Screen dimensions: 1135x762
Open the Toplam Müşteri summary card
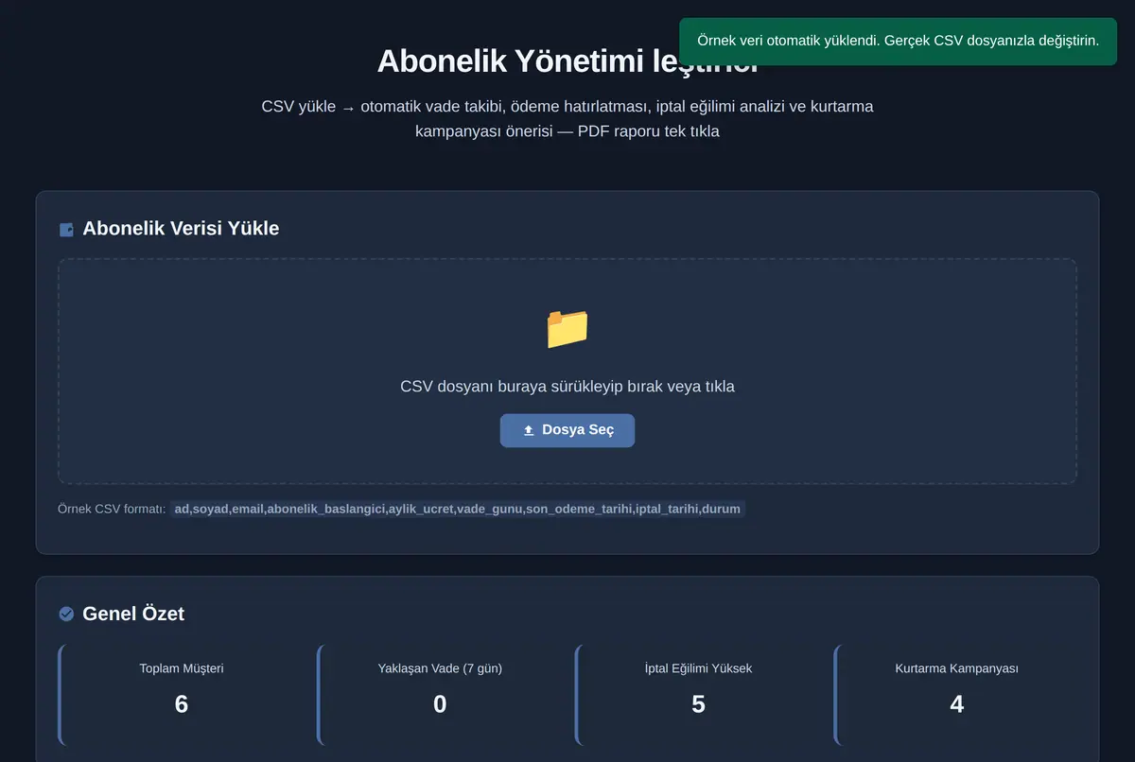(182, 695)
